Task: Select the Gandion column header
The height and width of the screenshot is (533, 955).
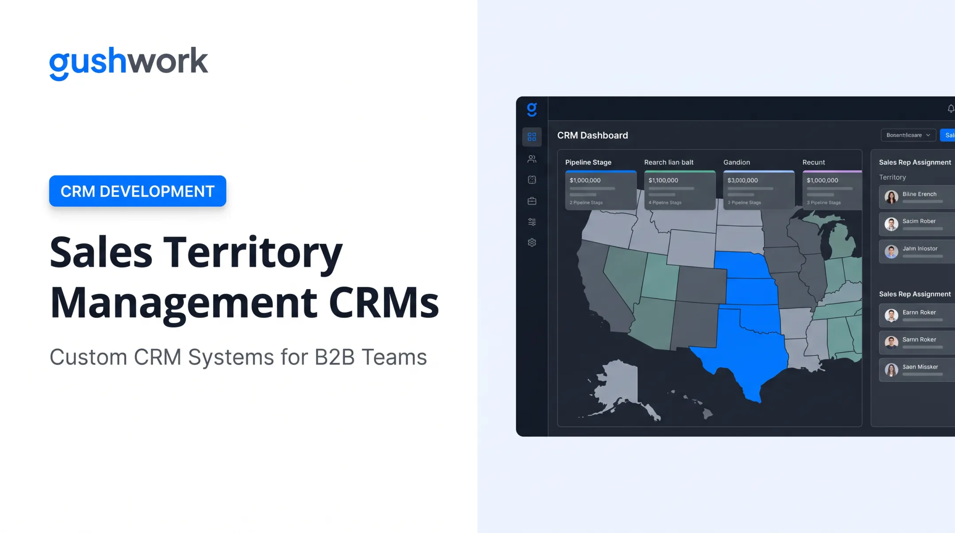Action: (737, 162)
